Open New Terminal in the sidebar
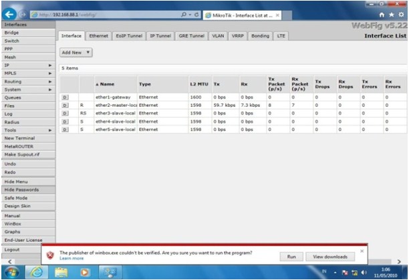 pos(28,138)
